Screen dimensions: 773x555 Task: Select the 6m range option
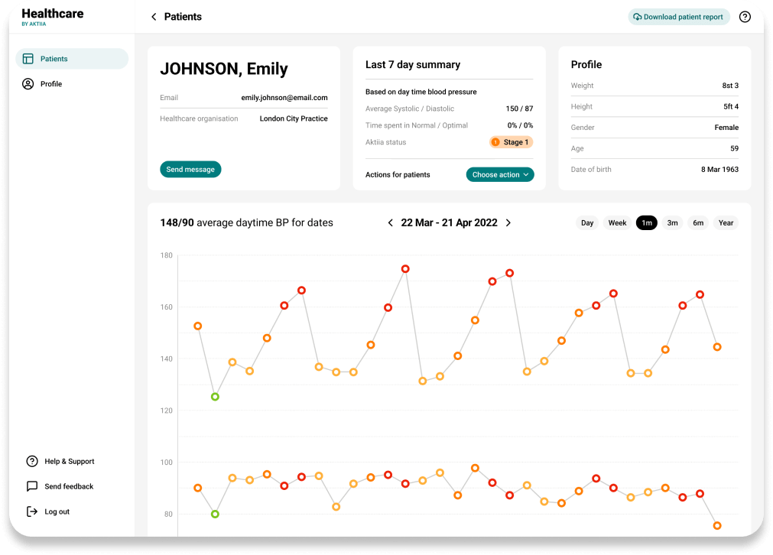pos(698,222)
